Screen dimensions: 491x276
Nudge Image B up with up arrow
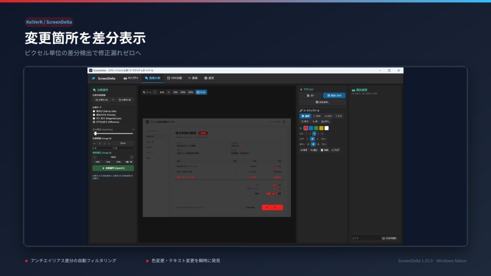[x=100, y=143]
